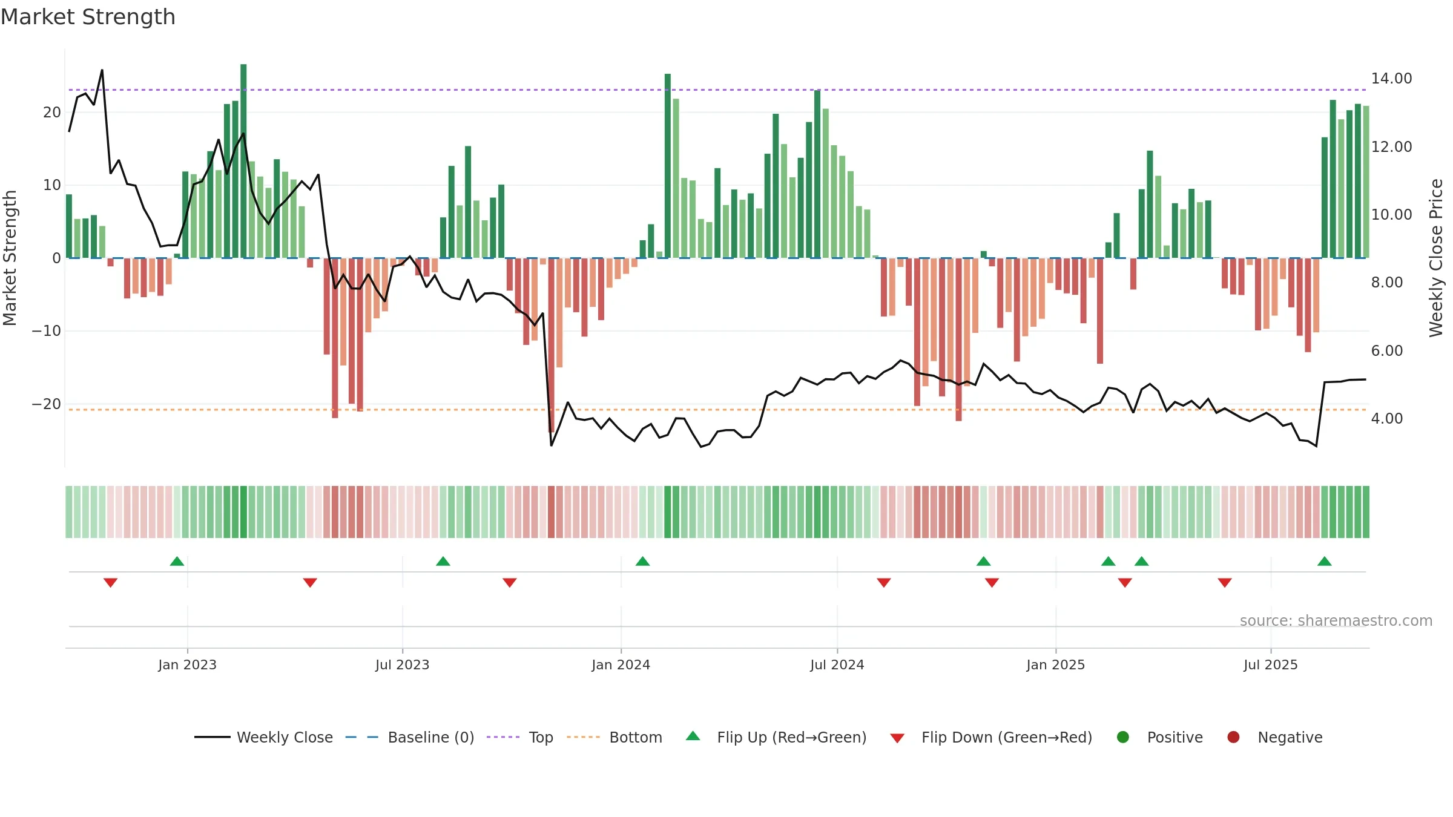
Task: Click the −10 strength tick label
Action: (x=47, y=331)
